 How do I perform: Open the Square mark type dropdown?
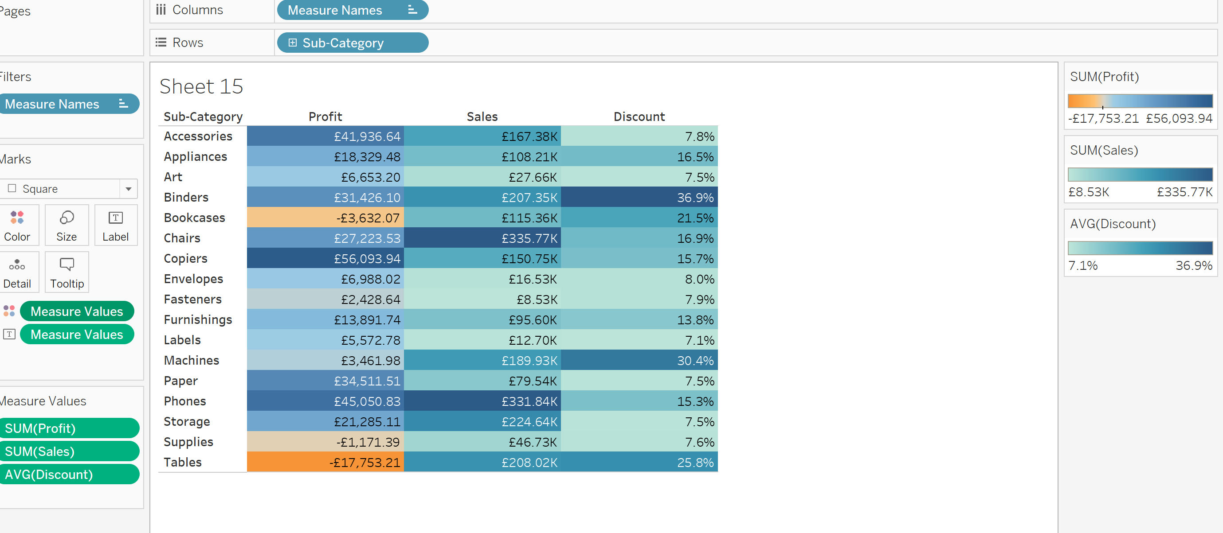pos(128,189)
